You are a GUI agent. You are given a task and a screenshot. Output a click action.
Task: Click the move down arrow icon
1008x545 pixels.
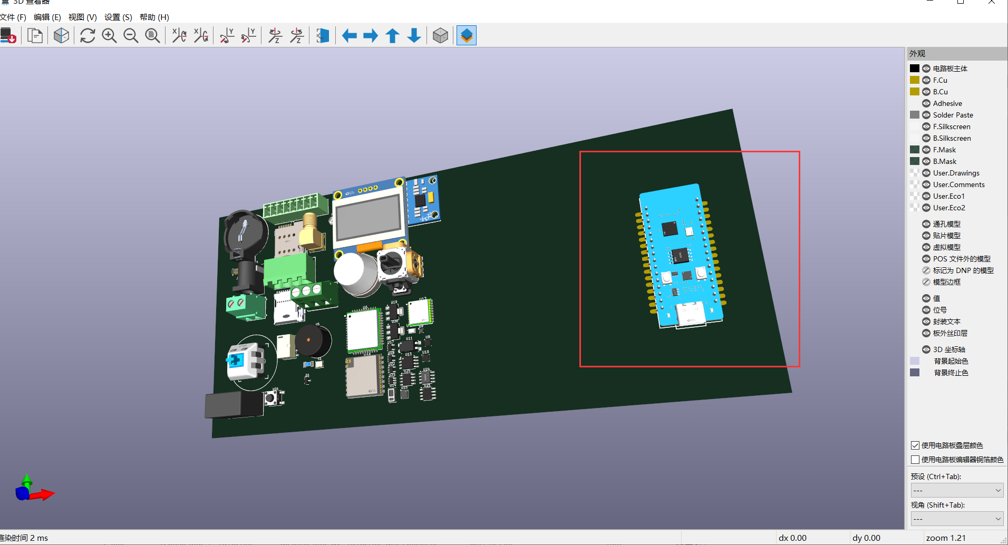click(x=414, y=36)
